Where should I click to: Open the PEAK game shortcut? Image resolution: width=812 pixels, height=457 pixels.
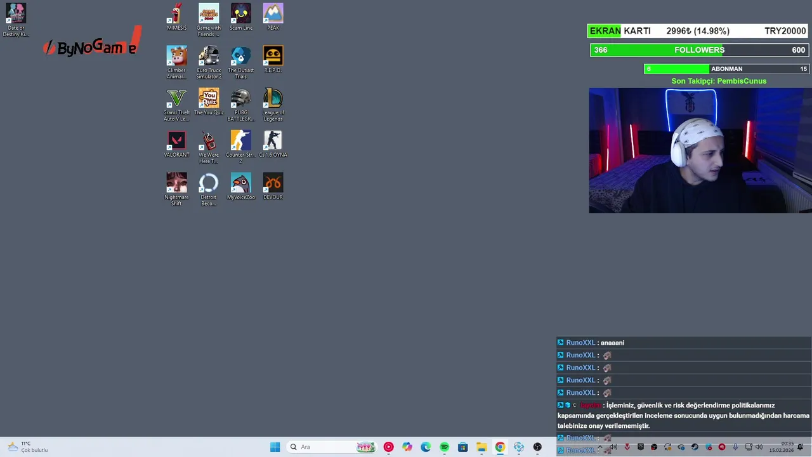pyautogui.click(x=273, y=17)
